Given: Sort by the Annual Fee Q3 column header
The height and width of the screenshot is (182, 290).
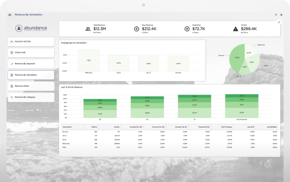Looking at the screenshot, I should pyautogui.click(x=132, y=127).
